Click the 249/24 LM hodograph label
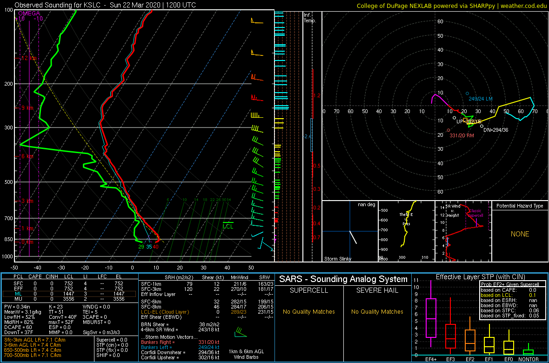The width and height of the screenshot is (549, 363). 480,99
